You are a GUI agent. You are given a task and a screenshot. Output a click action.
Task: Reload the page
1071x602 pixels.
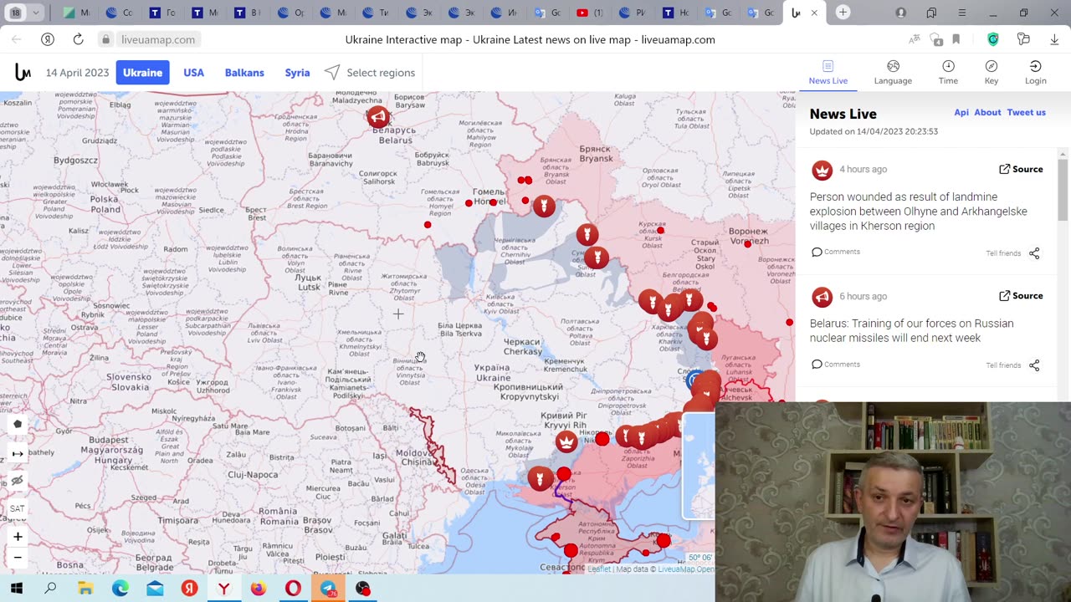pos(78,39)
